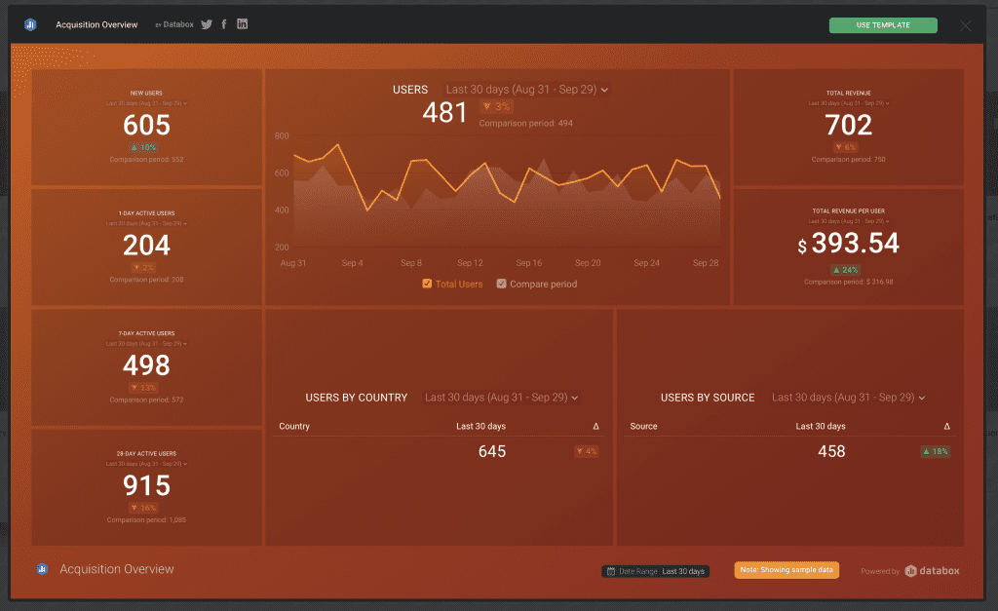998x611 pixels.
Task: Open Total Revenue Per User date dropdown
Action: coord(849,221)
